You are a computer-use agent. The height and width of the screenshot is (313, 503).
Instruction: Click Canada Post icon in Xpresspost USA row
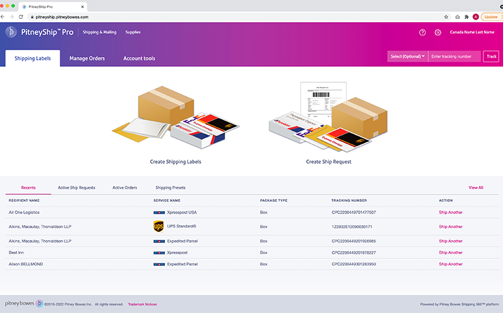[159, 212]
